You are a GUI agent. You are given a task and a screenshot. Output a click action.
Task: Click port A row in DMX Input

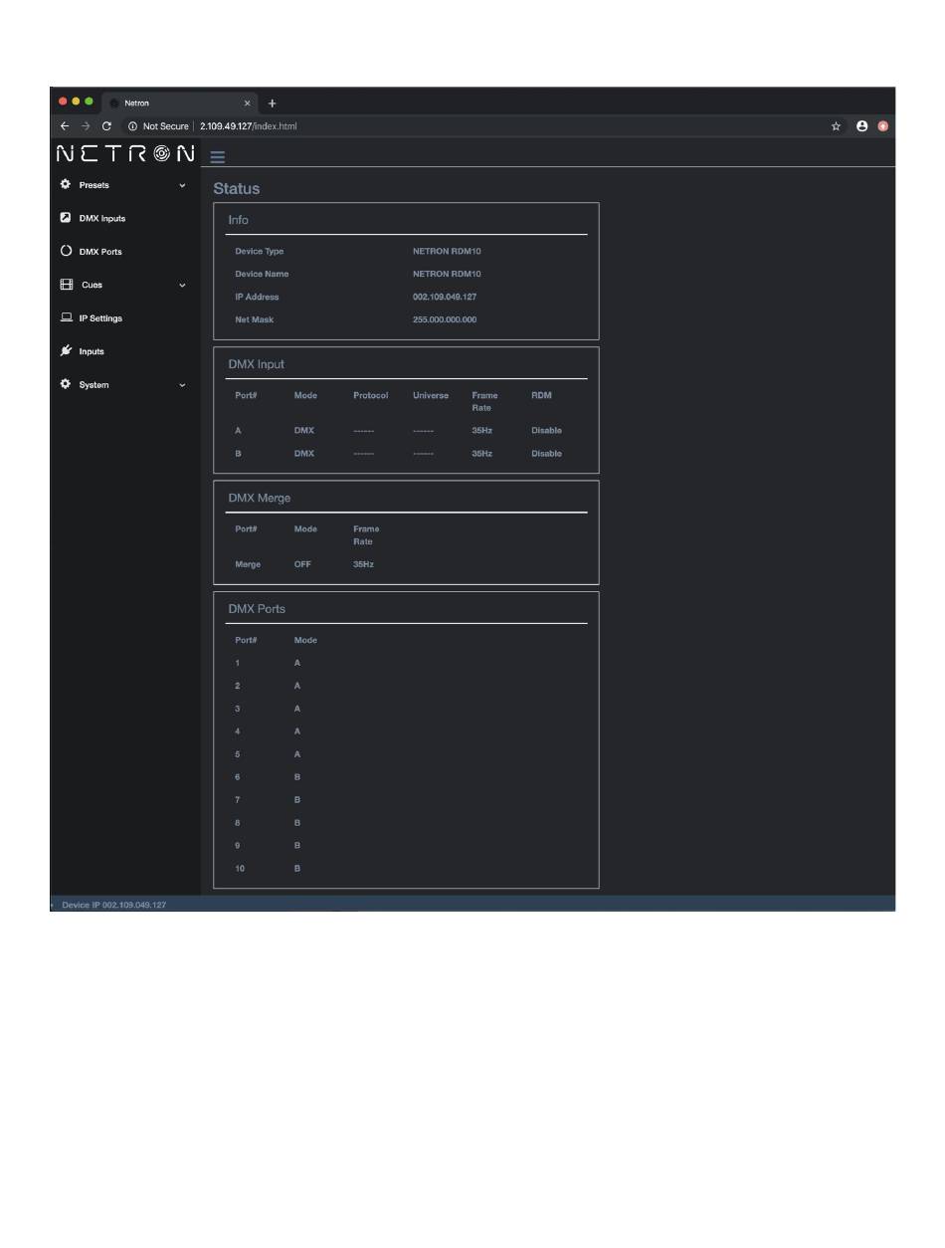pyautogui.click(x=406, y=431)
